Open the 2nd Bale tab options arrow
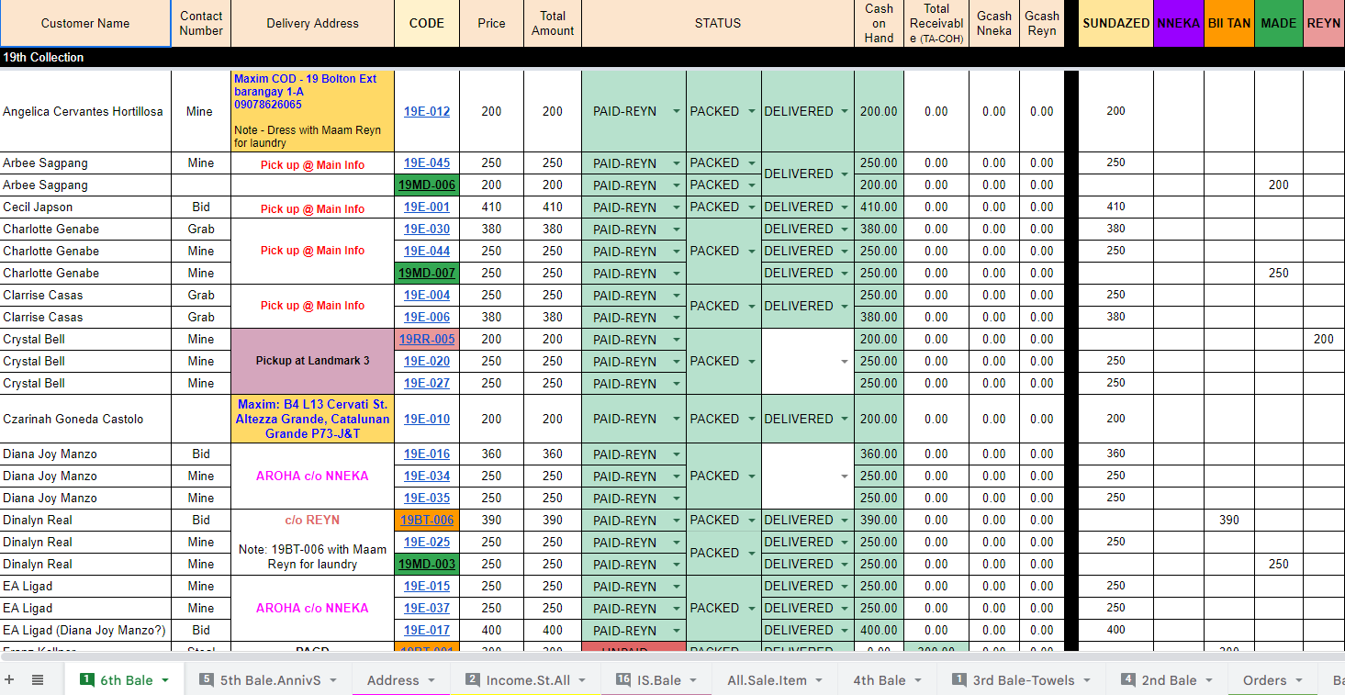The height and width of the screenshot is (695, 1345). 1208,680
